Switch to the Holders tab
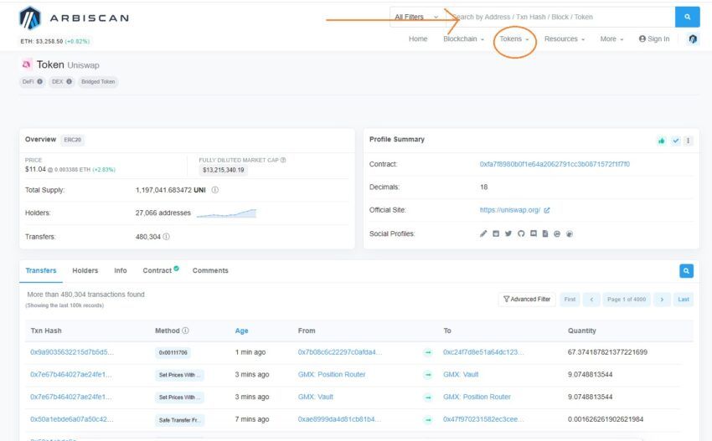Screen dimensions: 712x441 point(85,270)
